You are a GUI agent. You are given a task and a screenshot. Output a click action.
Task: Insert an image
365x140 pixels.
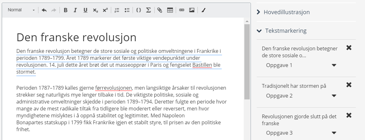(191, 10)
